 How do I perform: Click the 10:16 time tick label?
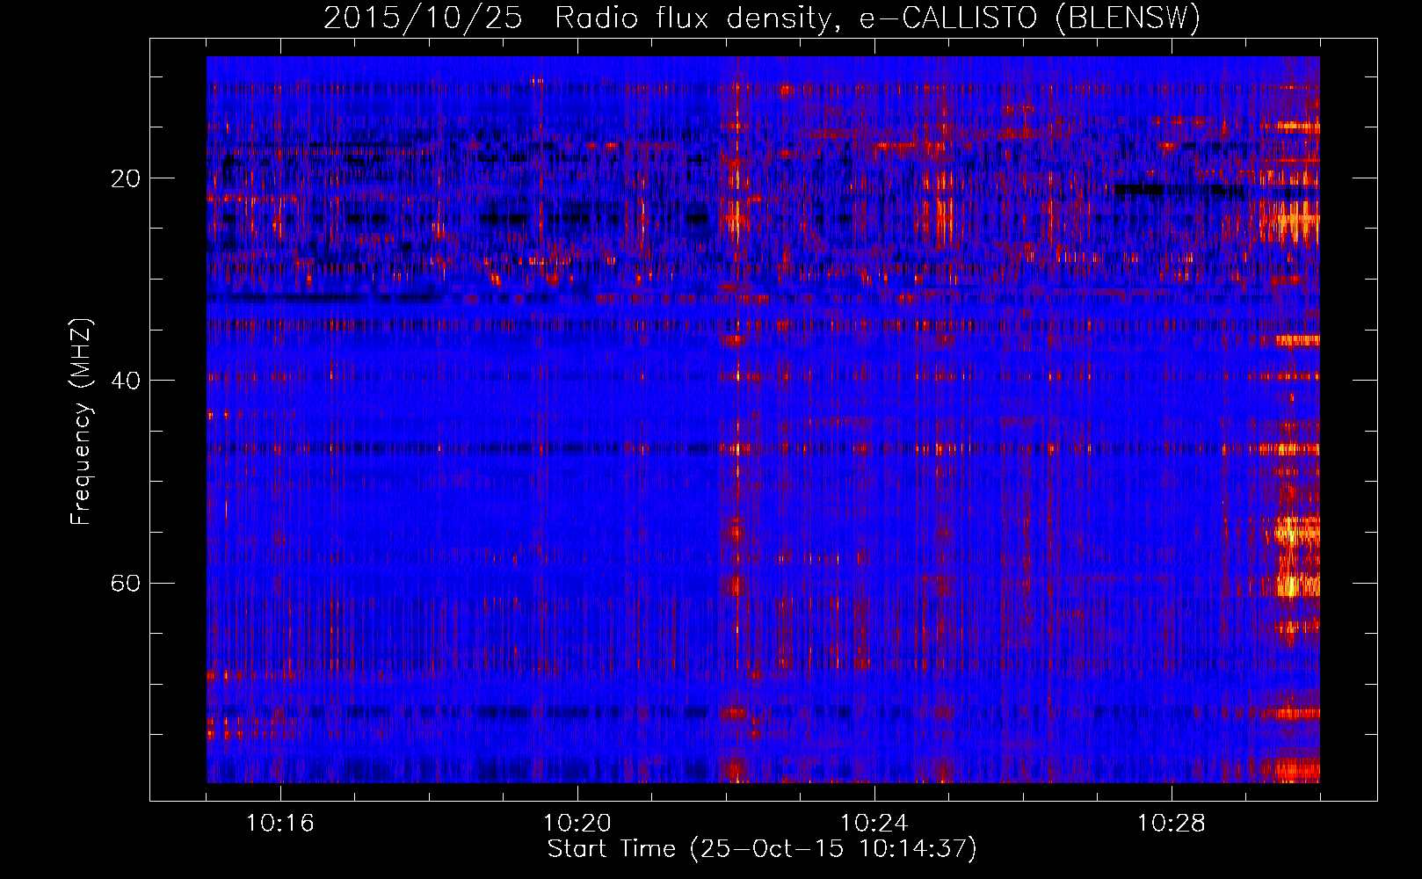[x=280, y=823]
